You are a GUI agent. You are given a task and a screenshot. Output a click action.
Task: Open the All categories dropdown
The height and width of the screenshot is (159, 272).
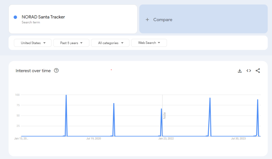pyautogui.click(x=110, y=43)
